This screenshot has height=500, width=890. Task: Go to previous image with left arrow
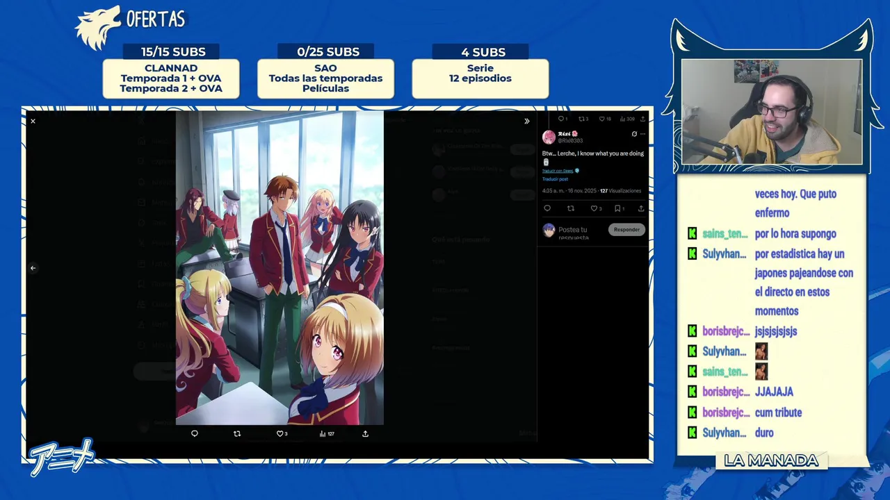click(33, 268)
